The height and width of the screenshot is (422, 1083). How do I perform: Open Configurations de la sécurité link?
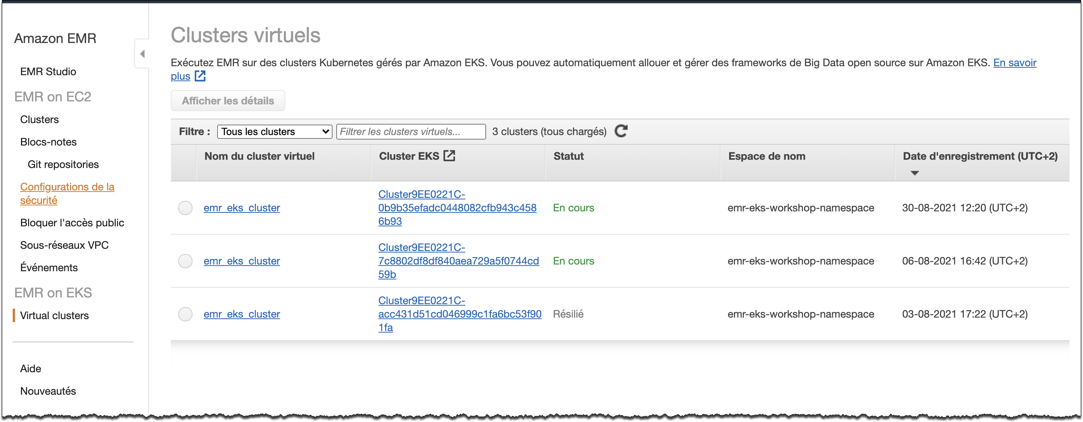(x=67, y=193)
